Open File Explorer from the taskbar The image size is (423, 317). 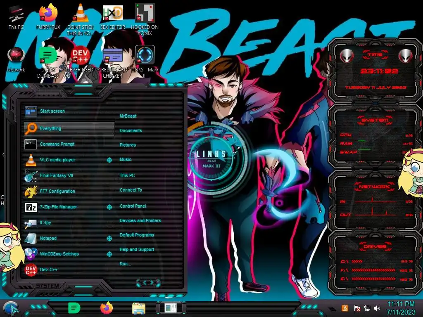click(x=139, y=308)
